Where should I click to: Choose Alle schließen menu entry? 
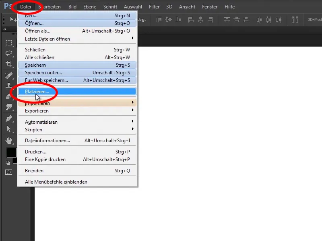(x=77, y=57)
